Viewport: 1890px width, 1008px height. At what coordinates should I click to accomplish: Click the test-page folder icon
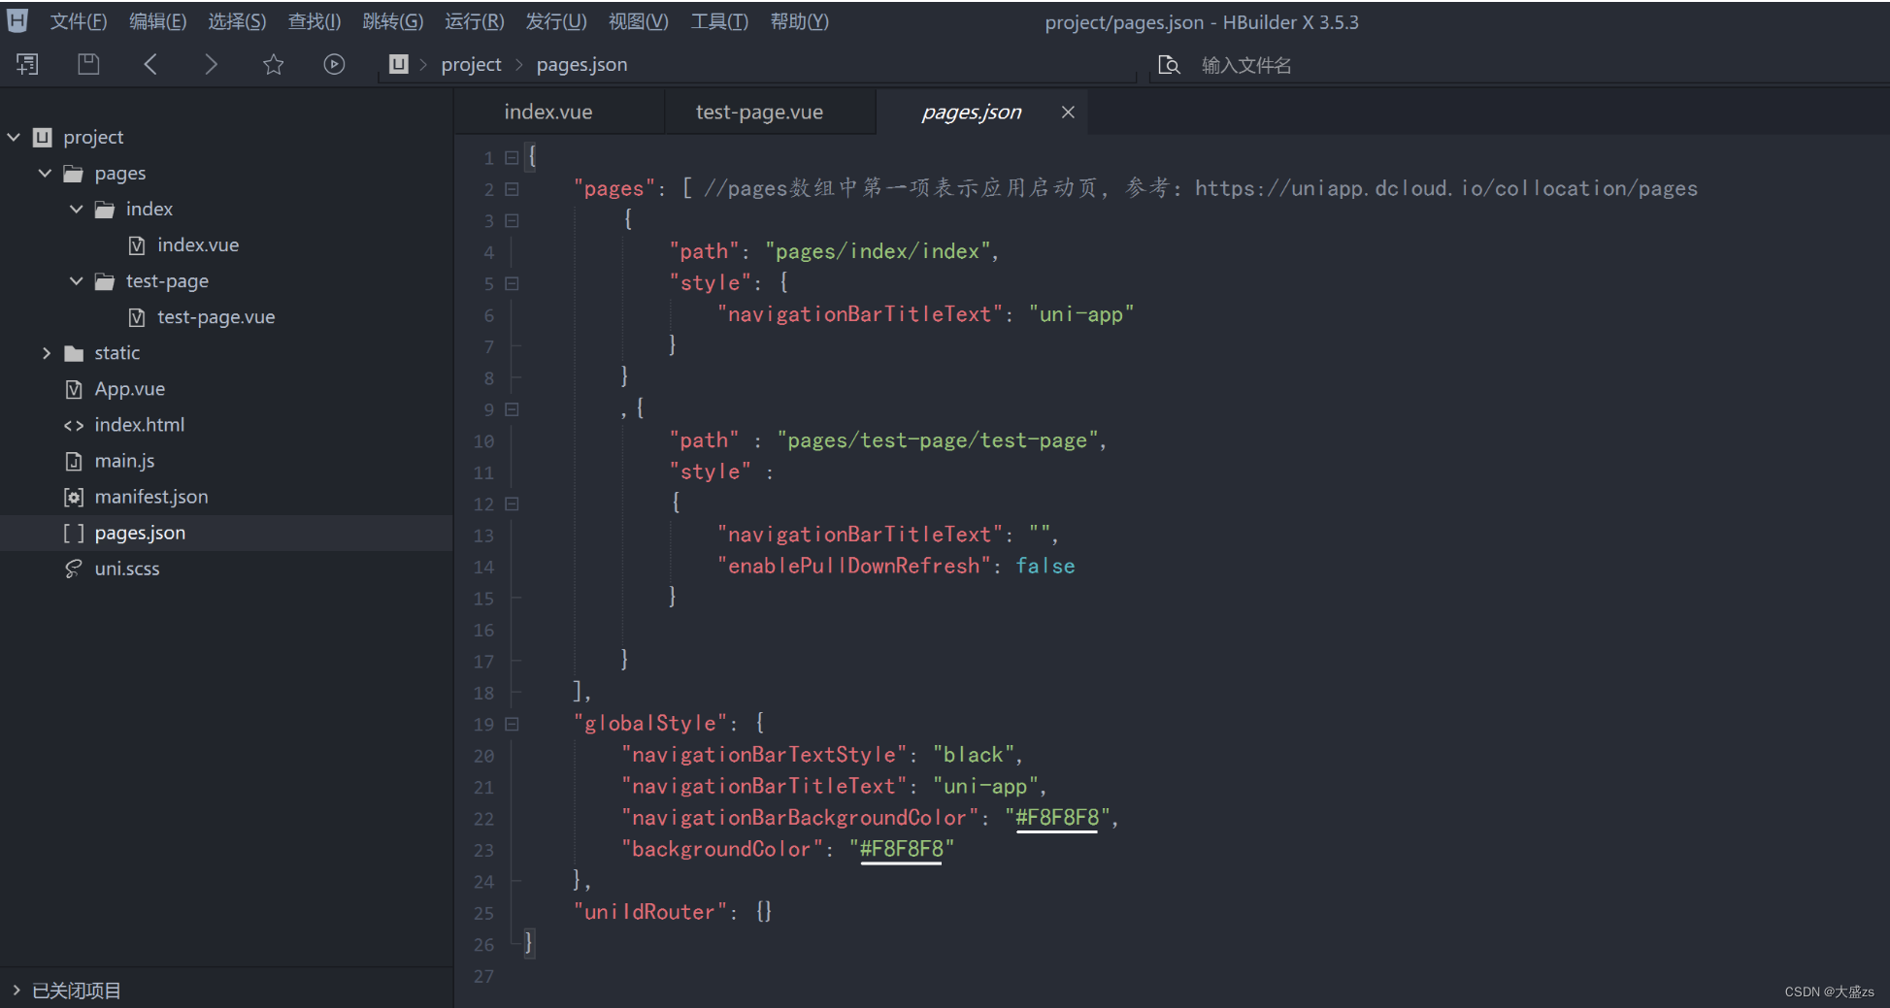(104, 281)
